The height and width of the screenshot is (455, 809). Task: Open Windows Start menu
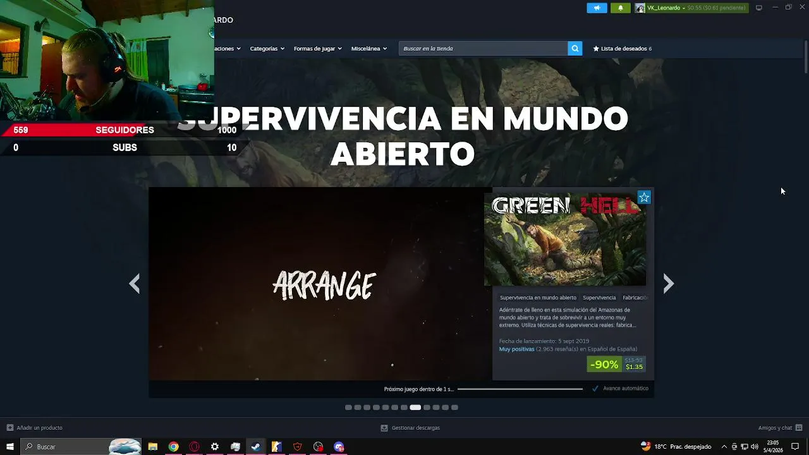(9, 447)
